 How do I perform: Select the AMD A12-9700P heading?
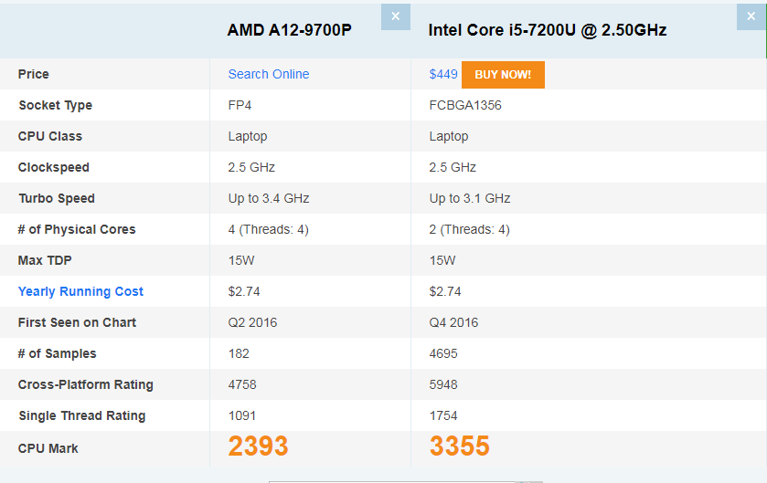(x=290, y=30)
